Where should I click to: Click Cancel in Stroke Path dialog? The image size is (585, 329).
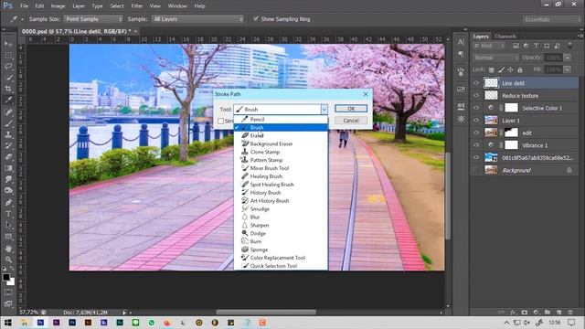[x=351, y=121]
